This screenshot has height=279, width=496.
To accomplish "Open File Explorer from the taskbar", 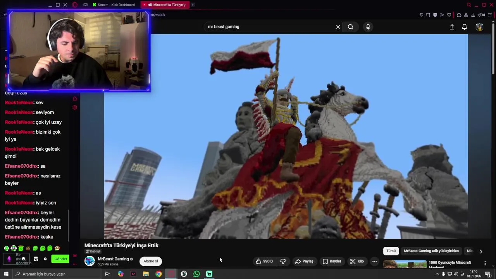I will (x=146, y=274).
